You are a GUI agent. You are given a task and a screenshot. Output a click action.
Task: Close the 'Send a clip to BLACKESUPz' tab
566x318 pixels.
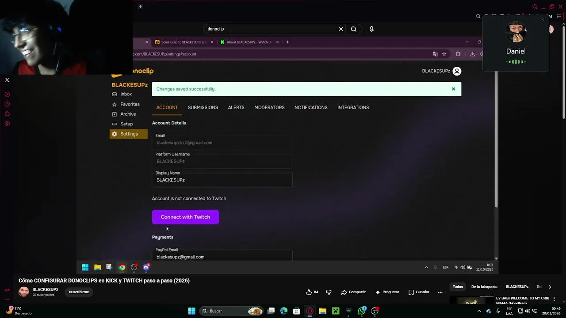click(x=212, y=42)
